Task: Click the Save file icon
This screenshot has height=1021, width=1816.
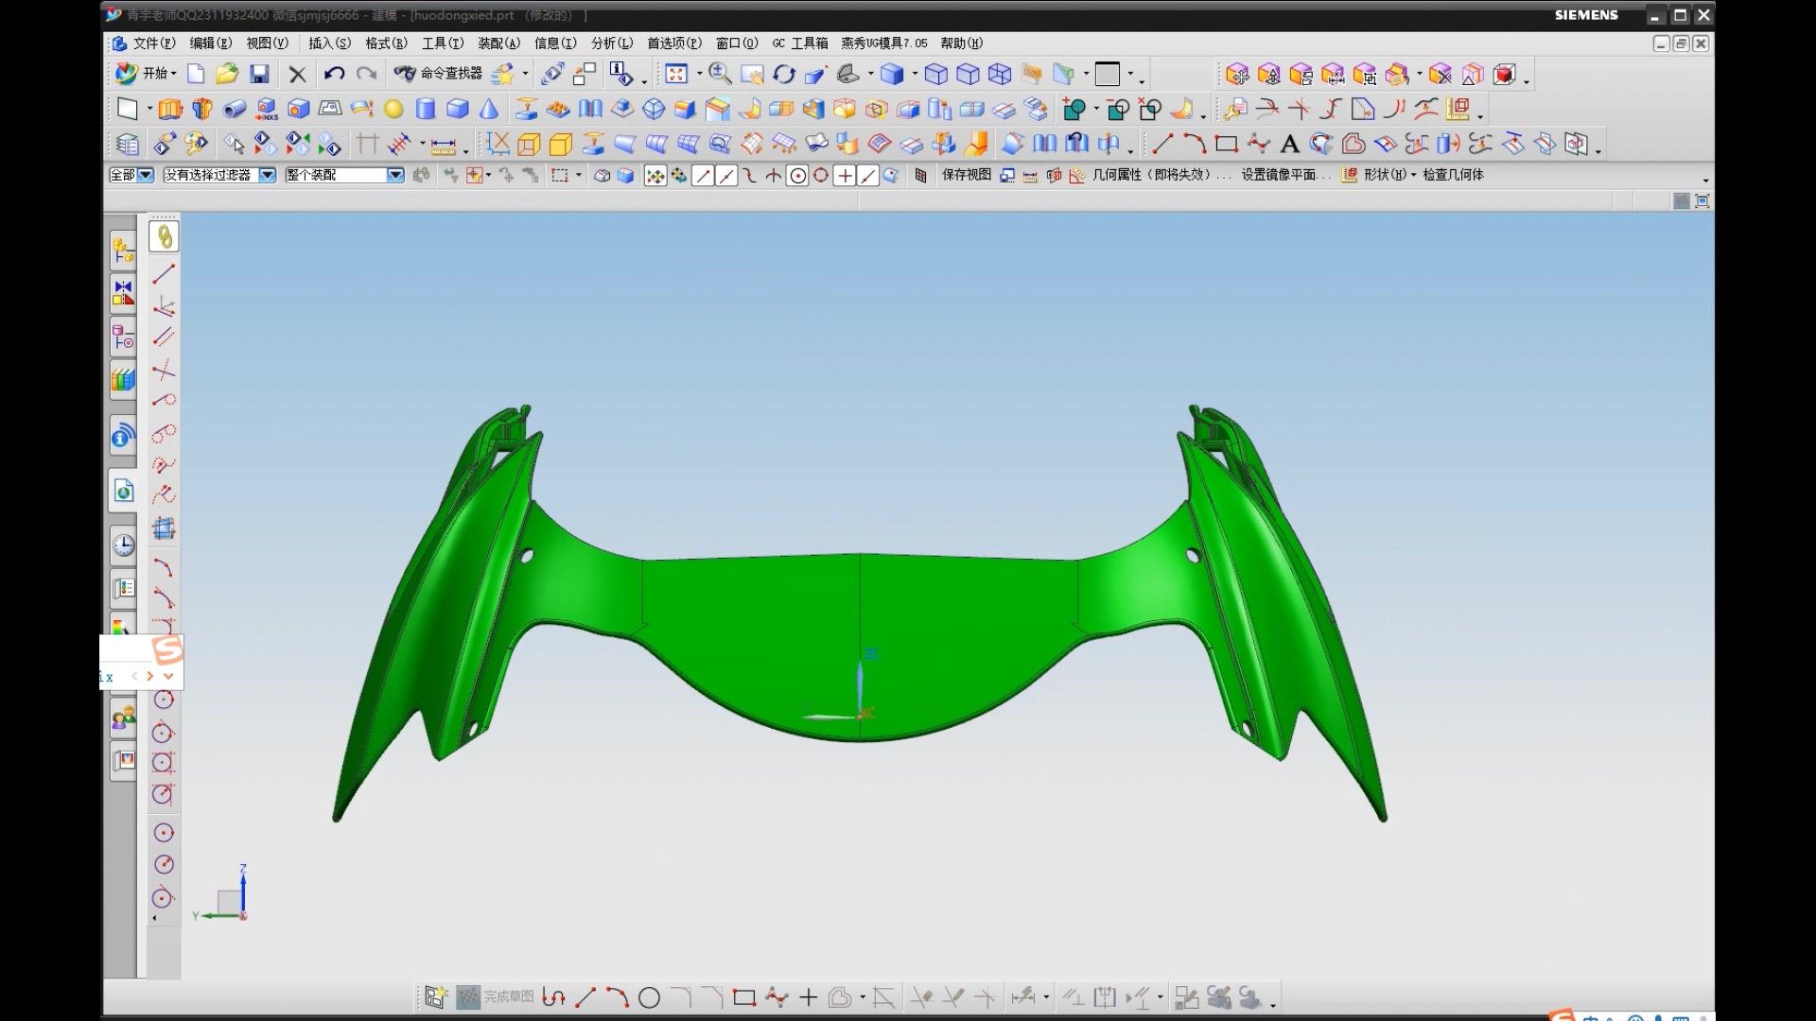Action: (x=259, y=74)
